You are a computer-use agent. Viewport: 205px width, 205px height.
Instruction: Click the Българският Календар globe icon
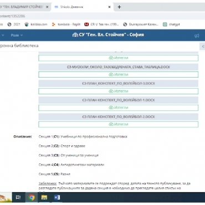coord(125,24)
